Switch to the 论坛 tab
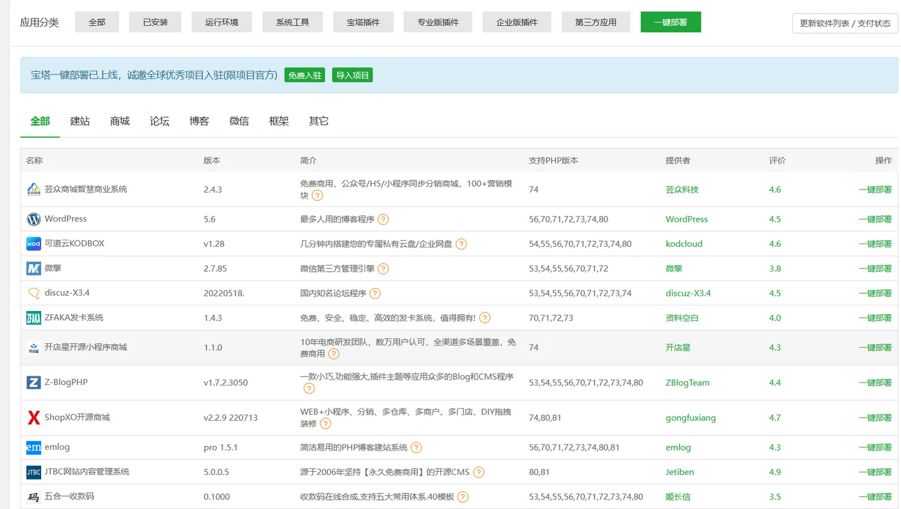Image resolution: width=901 pixels, height=509 pixels. click(160, 121)
